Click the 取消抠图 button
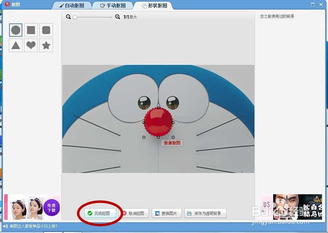The height and width of the screenshot is (233, 328). pos(134,213)
